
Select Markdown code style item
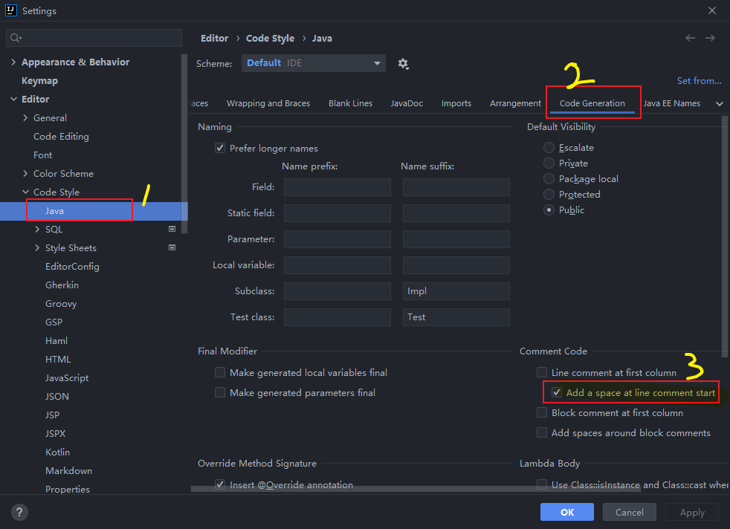[x=68, y=470]
